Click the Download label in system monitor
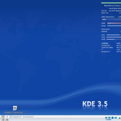The width and height of the screenshot is (121, 121). tap(106, 29)
